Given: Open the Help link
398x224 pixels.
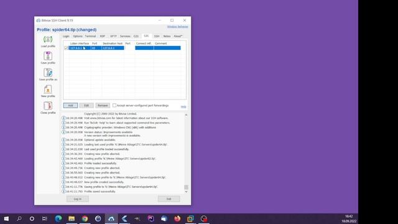Looking at the screenshot, I should [x=183, y=106].
